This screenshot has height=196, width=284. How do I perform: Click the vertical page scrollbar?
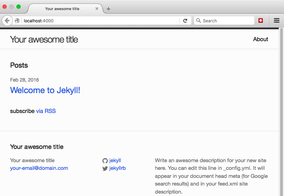tap(281, 105)
